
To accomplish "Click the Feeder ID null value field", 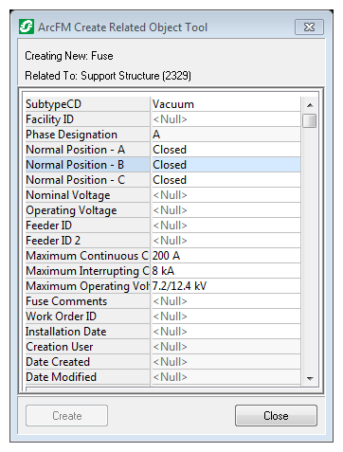I will point(226,226).
